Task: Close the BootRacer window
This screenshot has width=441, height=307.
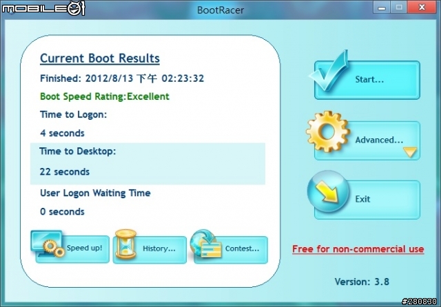Action: coord(422,8)
